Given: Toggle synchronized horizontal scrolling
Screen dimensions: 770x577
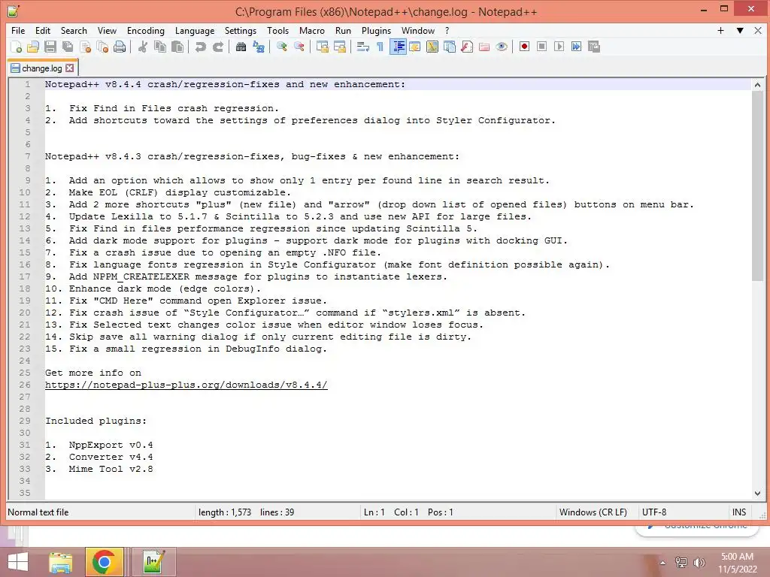Looking at the screenshot, I should (x=339, y=47).
